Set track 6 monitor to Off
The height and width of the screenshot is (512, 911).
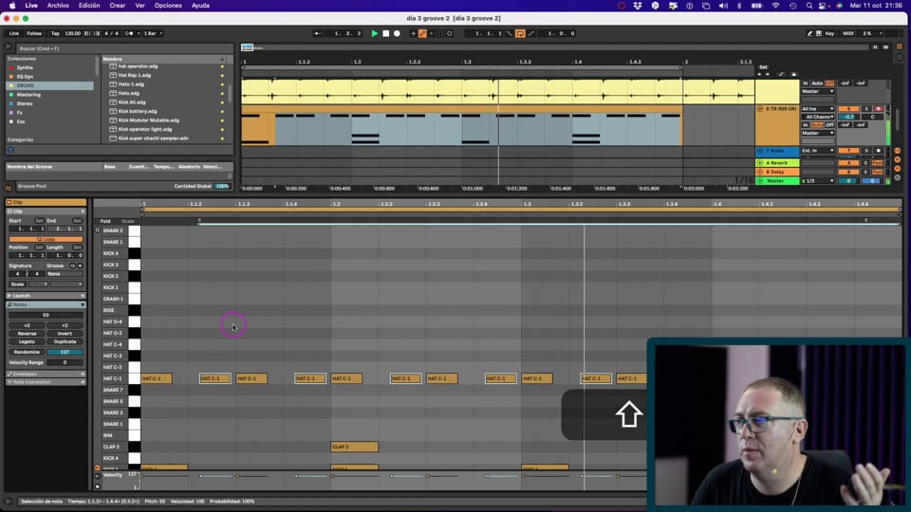(x=829, y=125)
